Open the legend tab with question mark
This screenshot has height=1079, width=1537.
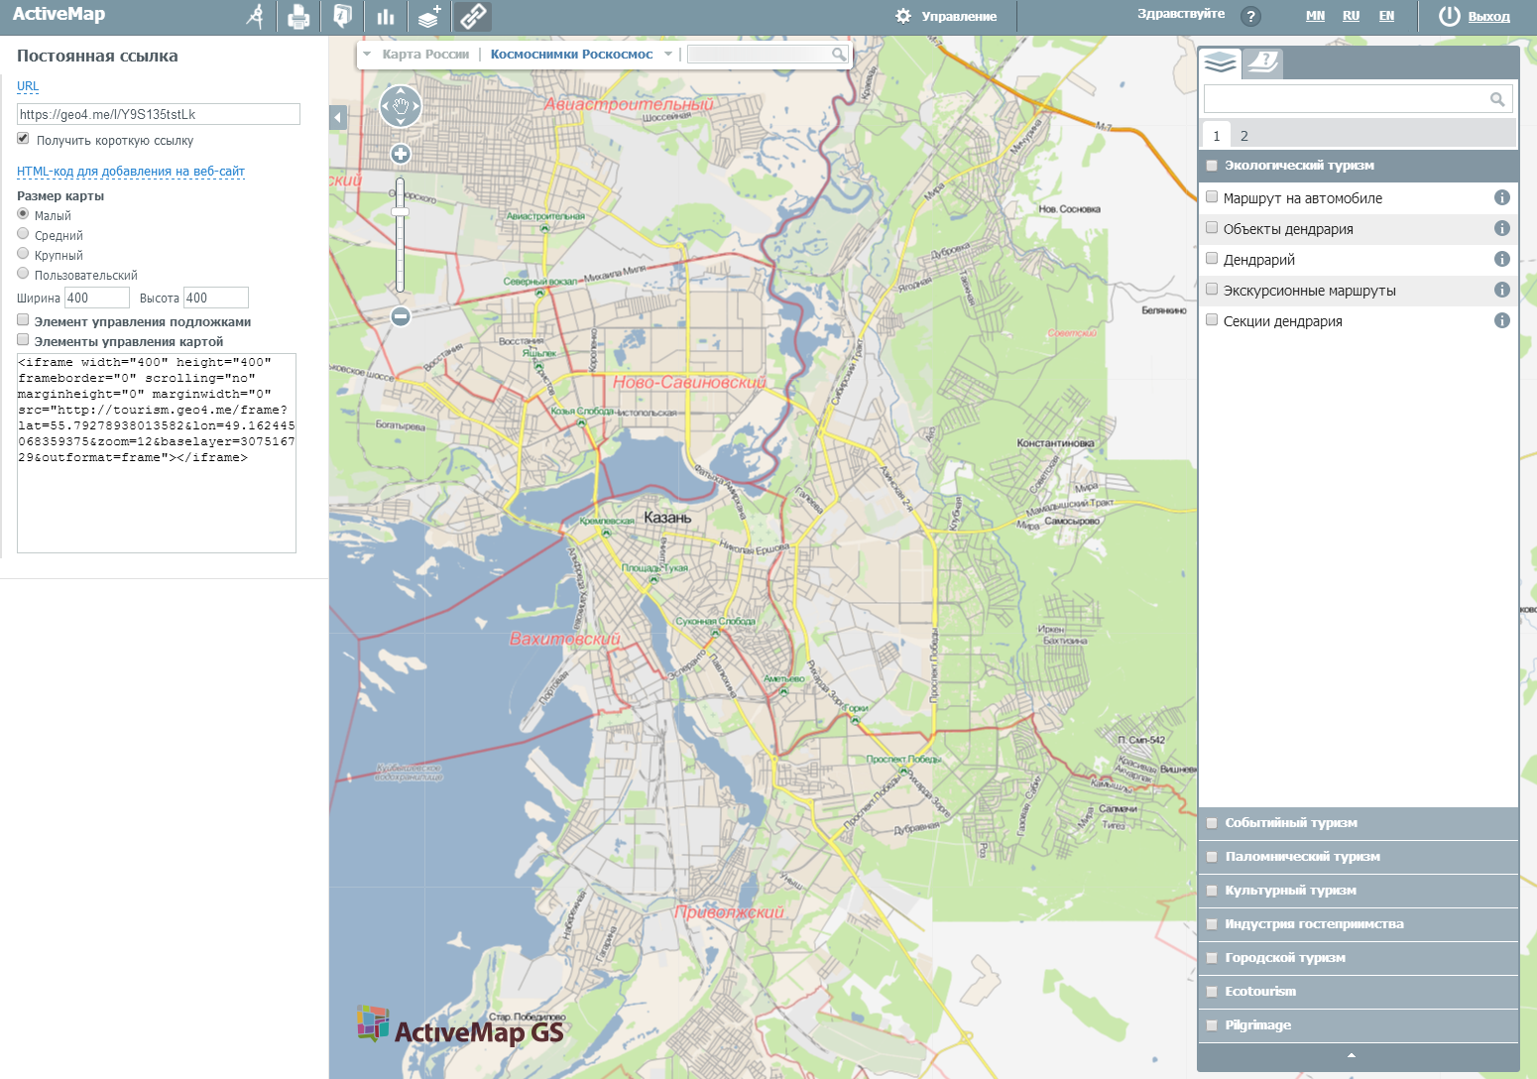(x=1262, y=62)
